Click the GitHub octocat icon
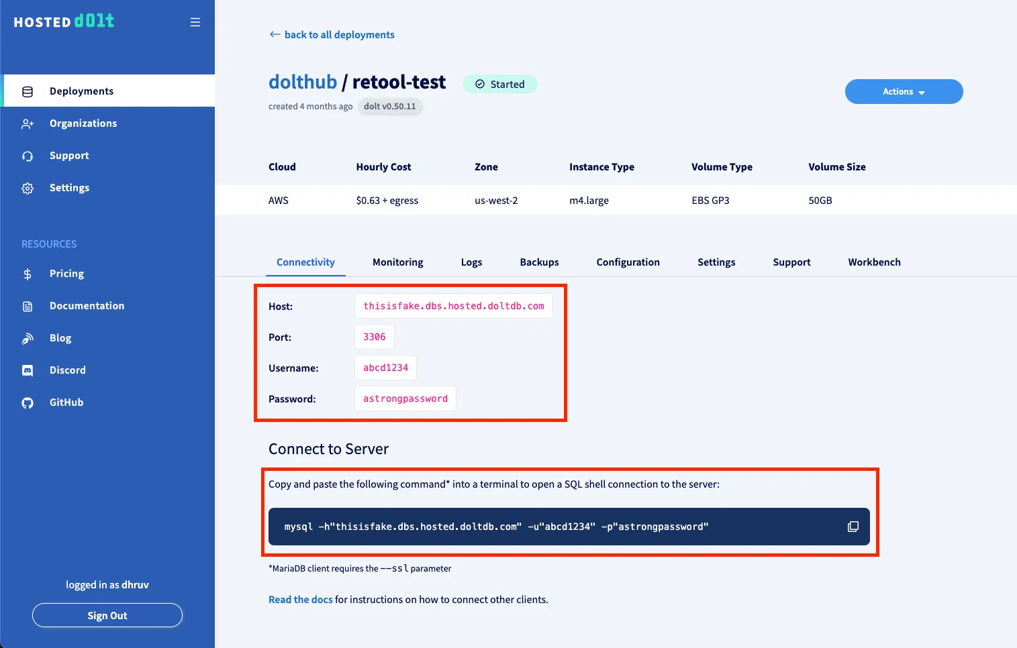This screenshot has width=1017, height=648. [x=28, y=402]
